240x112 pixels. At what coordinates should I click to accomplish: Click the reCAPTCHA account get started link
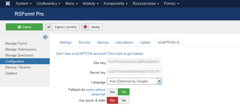100,54
